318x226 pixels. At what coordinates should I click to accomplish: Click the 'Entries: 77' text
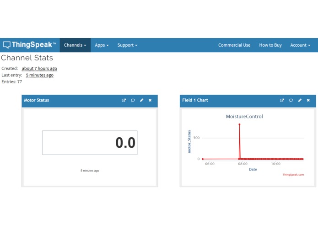(11, 82)
